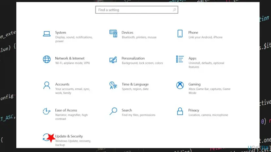Click the Personalization paintbrush icon
Viewport: 271px width, 152px height.
(113, 60)
